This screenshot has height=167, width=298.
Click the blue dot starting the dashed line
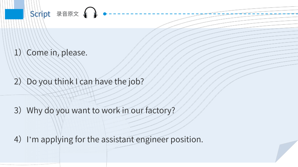point(105,14)
